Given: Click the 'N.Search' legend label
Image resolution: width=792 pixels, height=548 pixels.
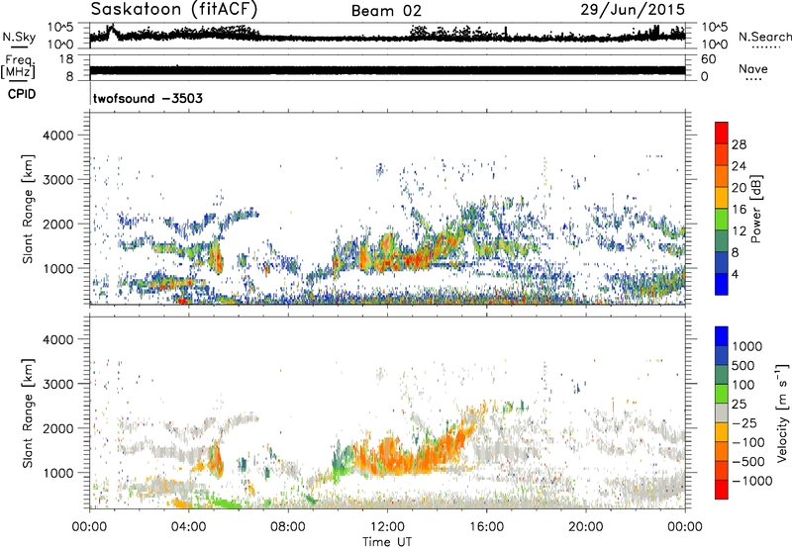Looking at the screenshot, I should pos(764,37).
